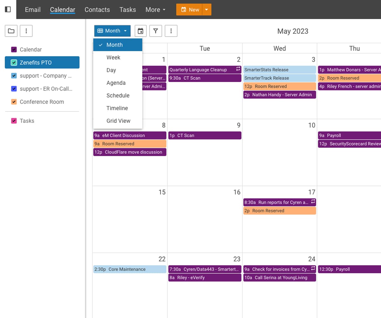The width and height of the screenshot is (381, 318).
Task: Toggle the purple Calendar color checkbox
Action: [x=14, y=50]
